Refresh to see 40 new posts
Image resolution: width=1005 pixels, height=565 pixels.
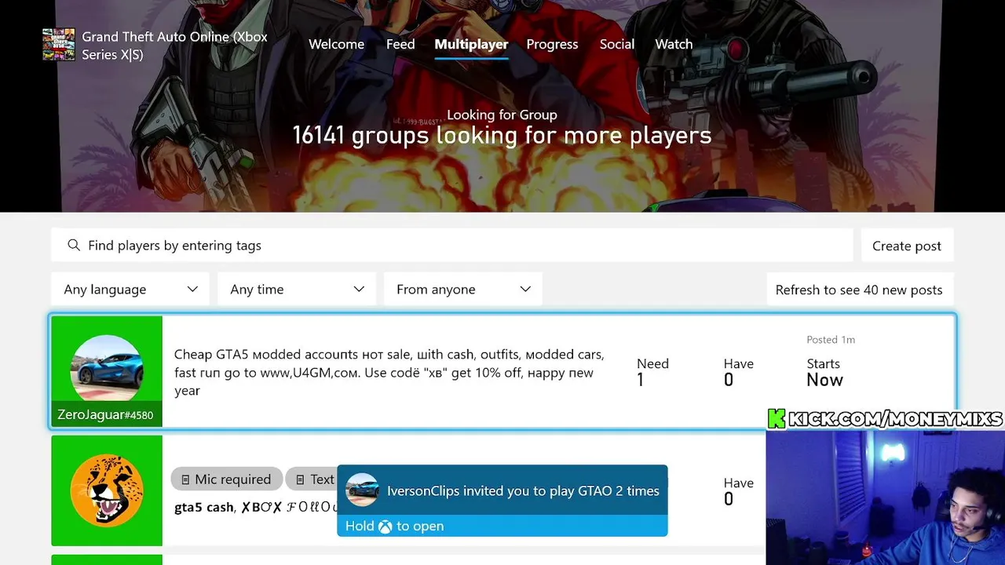tap(860, 290)
